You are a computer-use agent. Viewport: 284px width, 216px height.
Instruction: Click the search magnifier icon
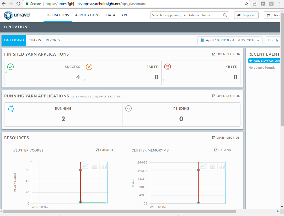click(x=225, y=15)
